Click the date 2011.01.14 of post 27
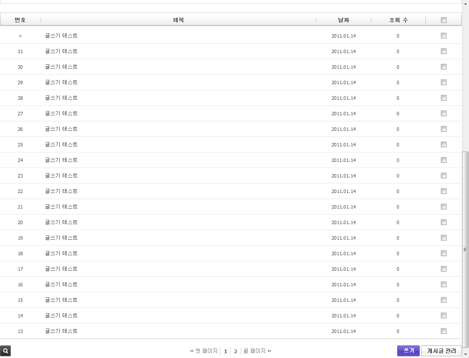The height and width of the screenshot is (358, 469). point(344,114)
